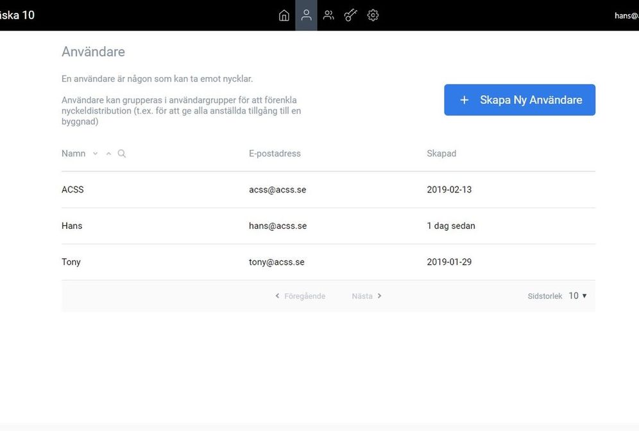Image resolution: width=639 pixels, height=431 pixels.
Task: Open the Sidstorlek page size dropdown
Action: coord(577,296)
